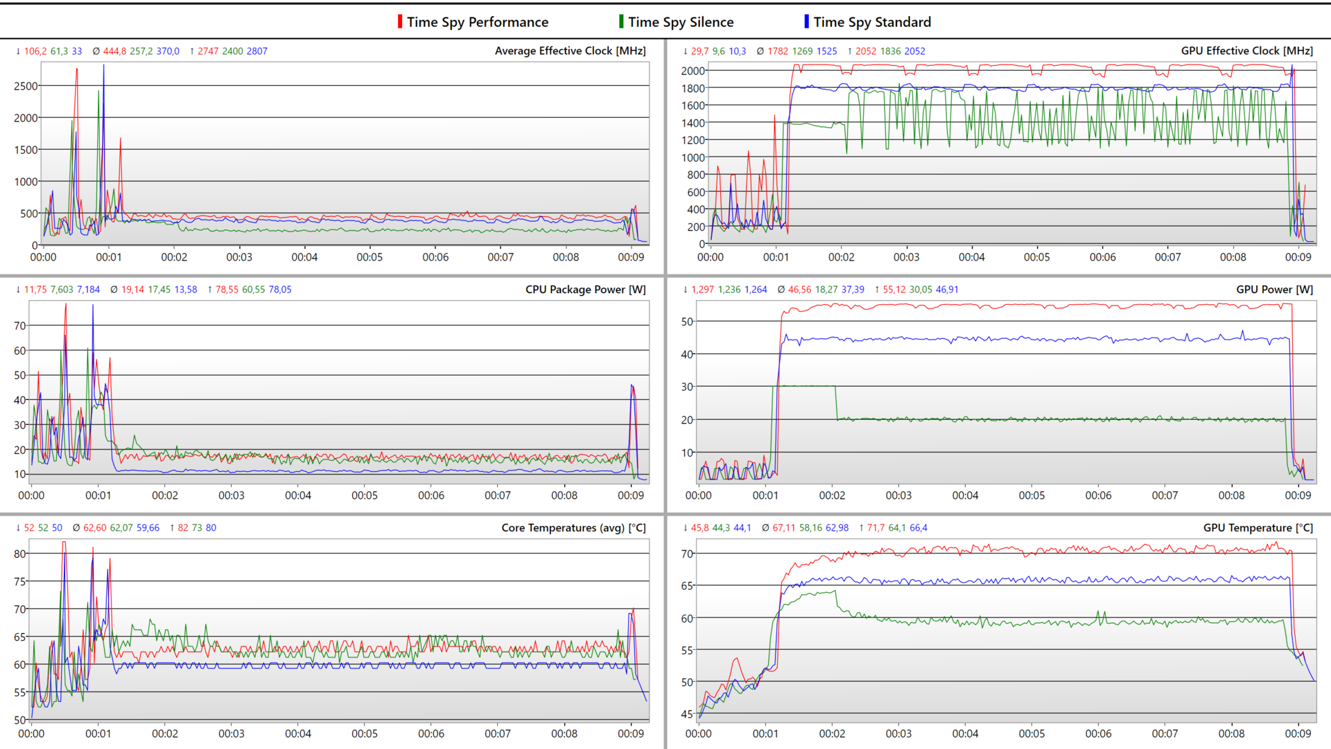Click the up-arrow maximum icon in the GPU Temperature stats
The height and width of the screenshot is (749, 1331).
coord(861,528)
